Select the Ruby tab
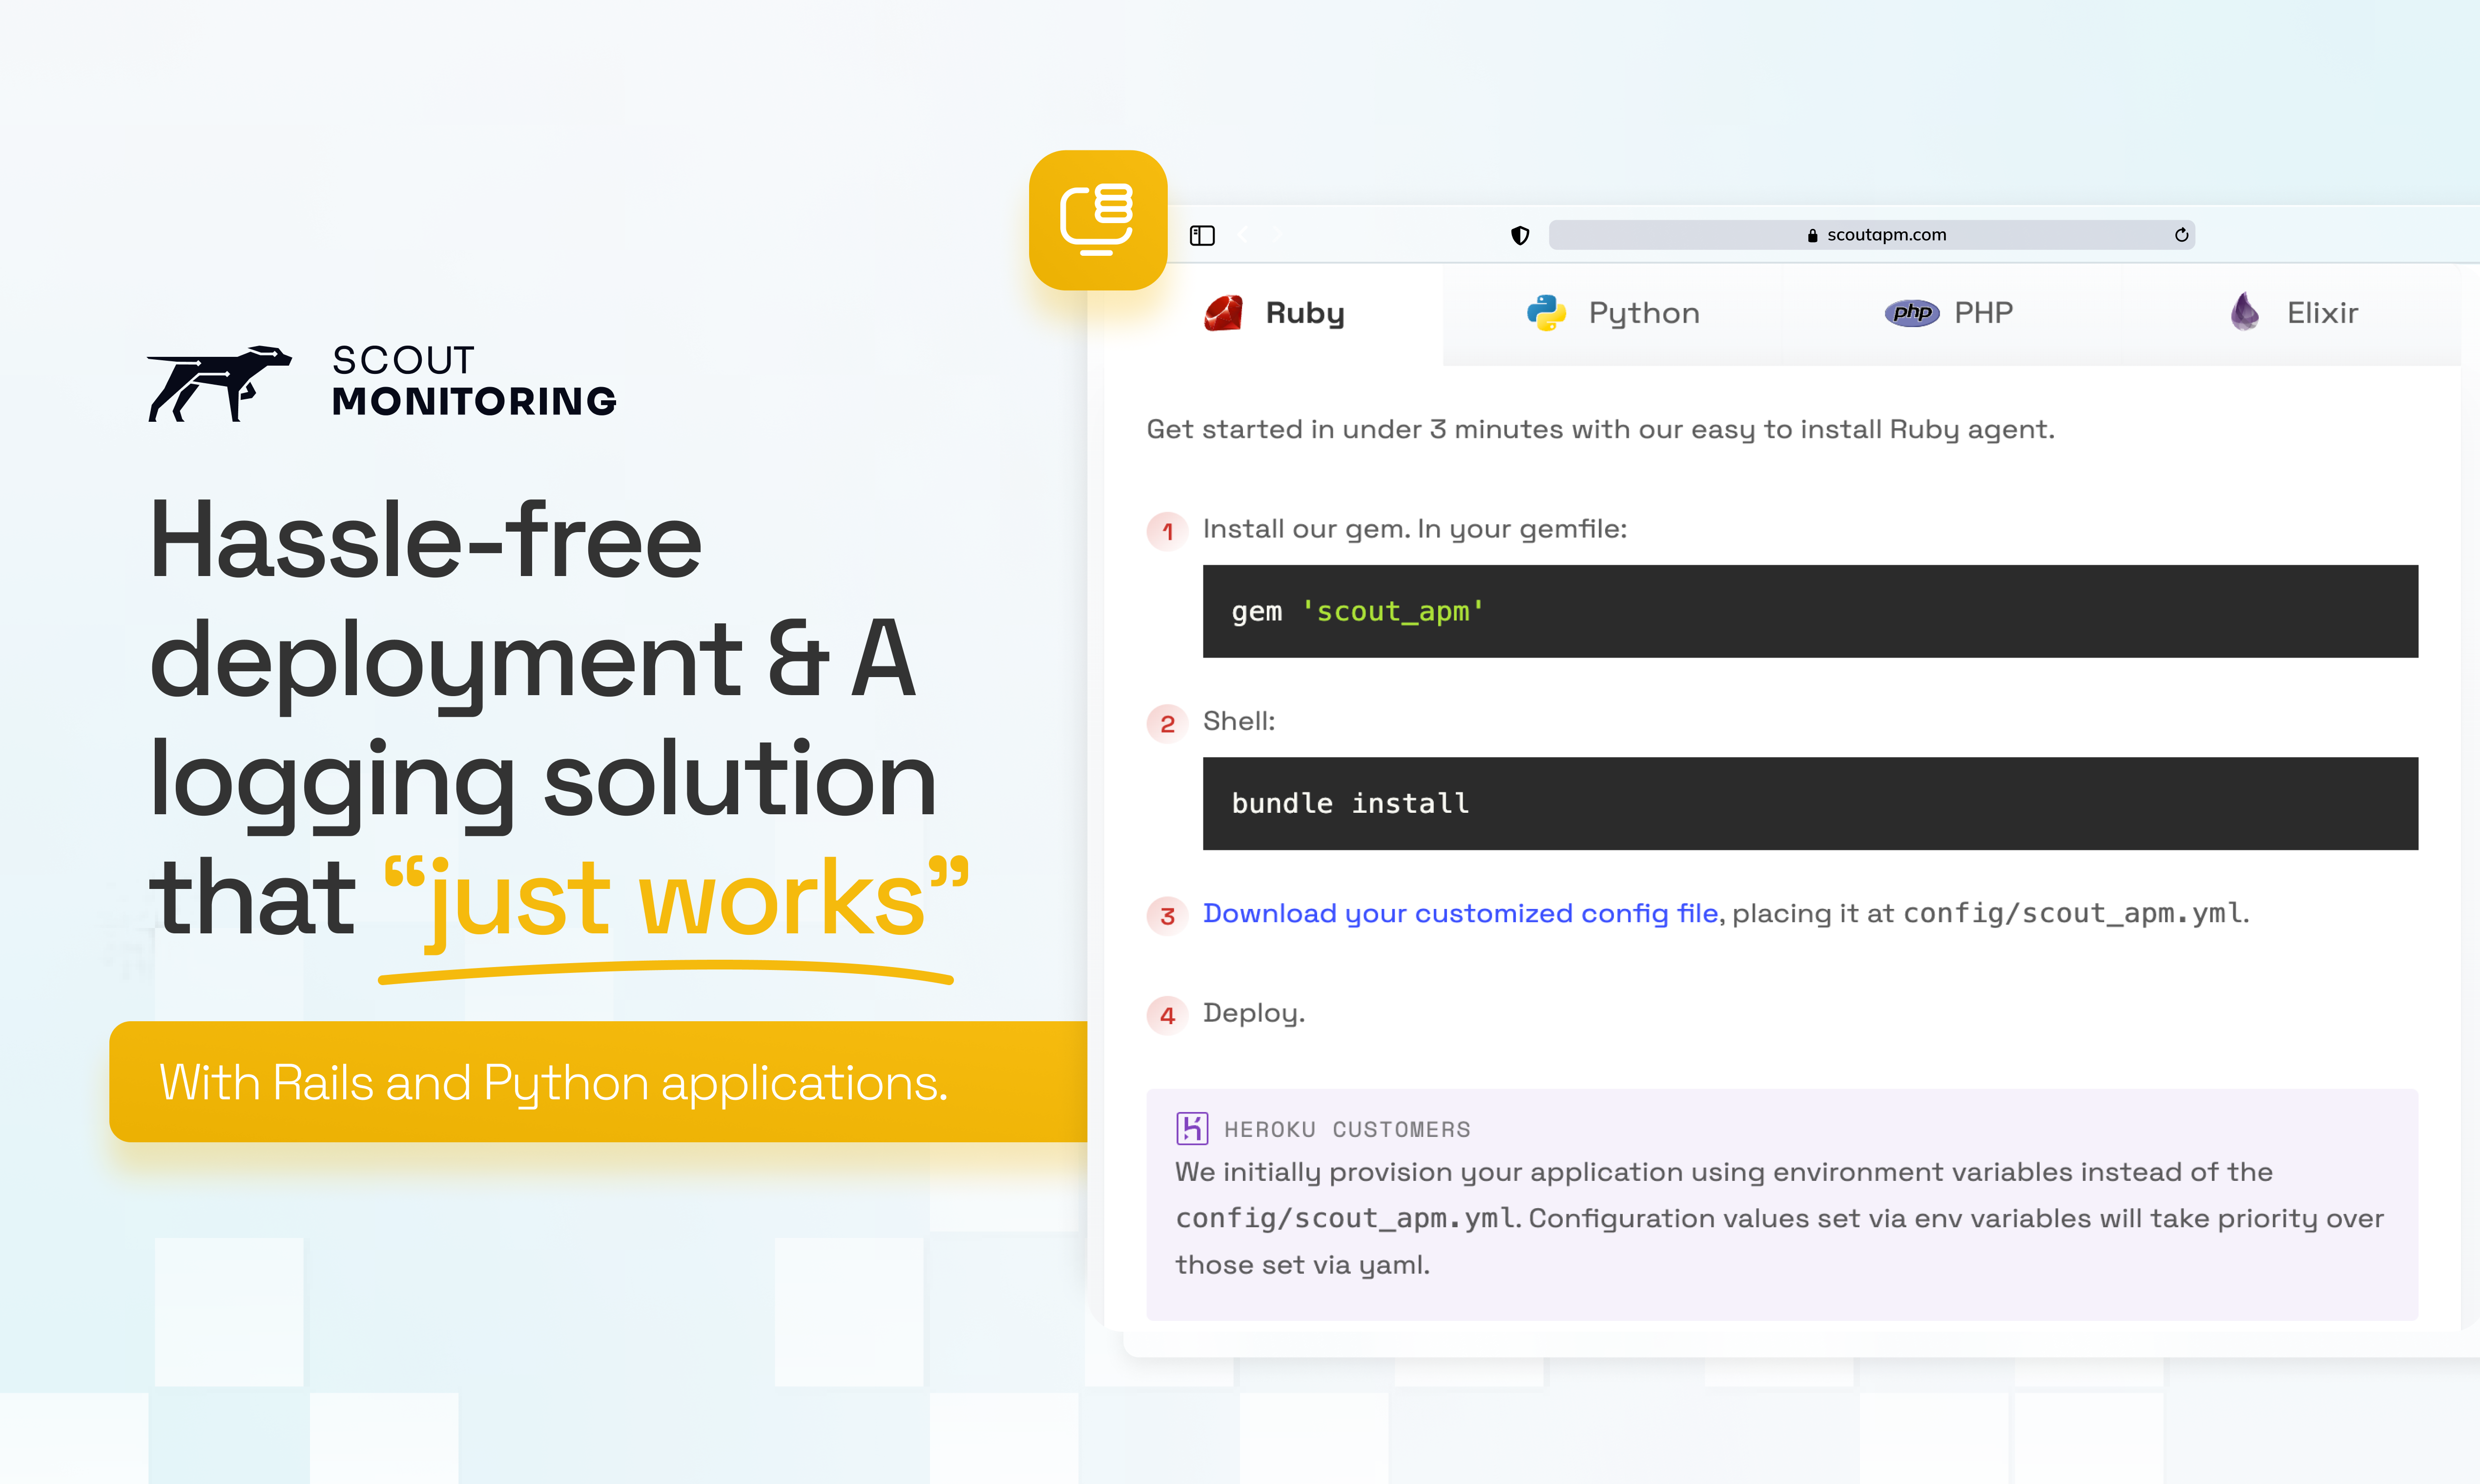This screenshot has width=2480, height=1484. click(x=1274, y=313)
